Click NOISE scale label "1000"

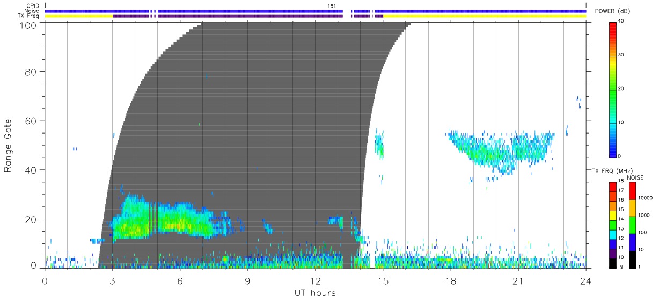pos(644,216)
